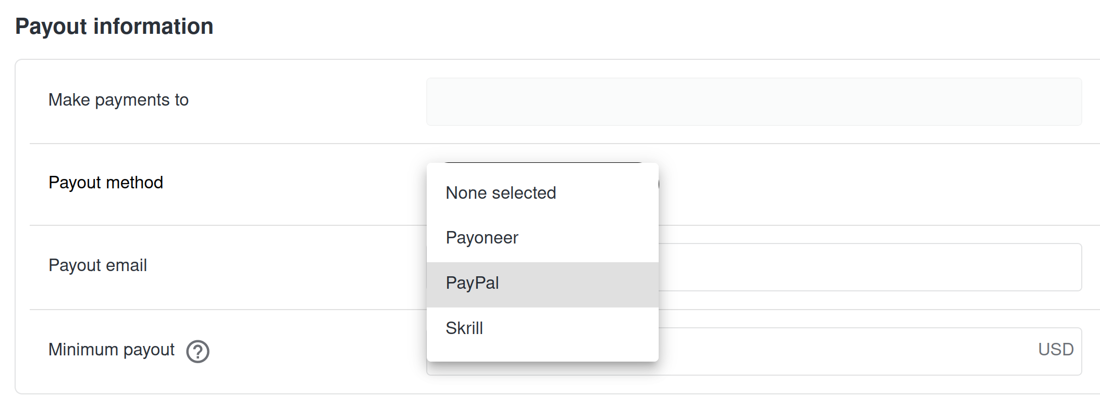Click the Payout email label

coord(97,265)
